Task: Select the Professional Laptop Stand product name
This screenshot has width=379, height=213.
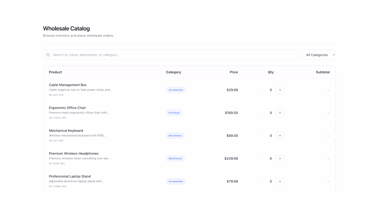Action: pyautogui.click(x=70, y=176)
